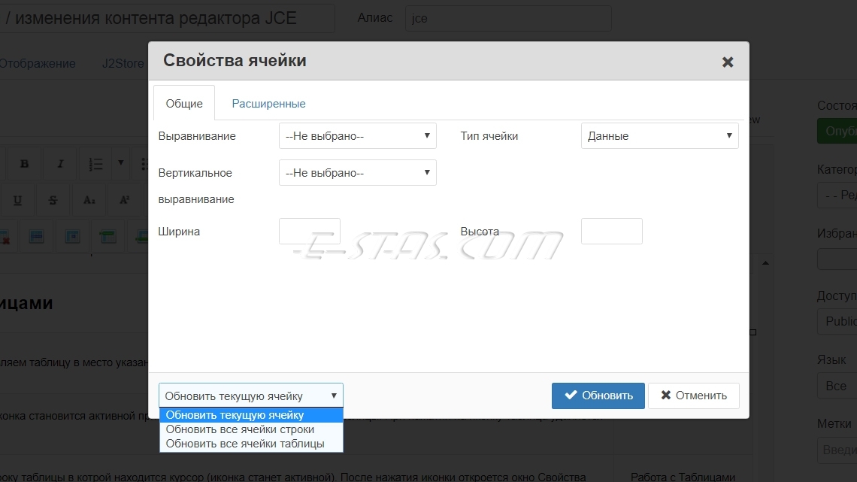Focus the Ширина input field
857x482 pixels.
coord(310,231)
